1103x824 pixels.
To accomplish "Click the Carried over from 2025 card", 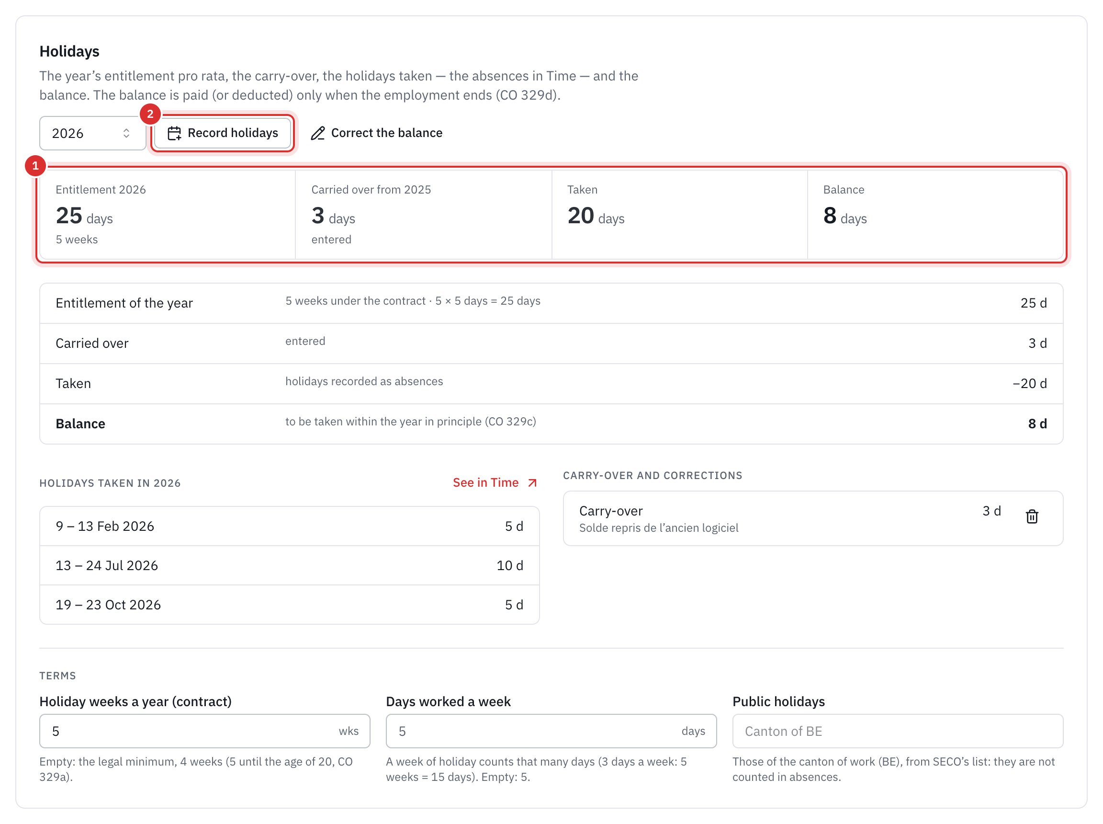I will pos(423,215).
